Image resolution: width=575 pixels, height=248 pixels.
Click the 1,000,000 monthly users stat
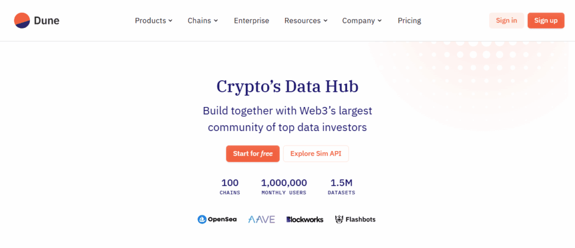tap(284, 186)
